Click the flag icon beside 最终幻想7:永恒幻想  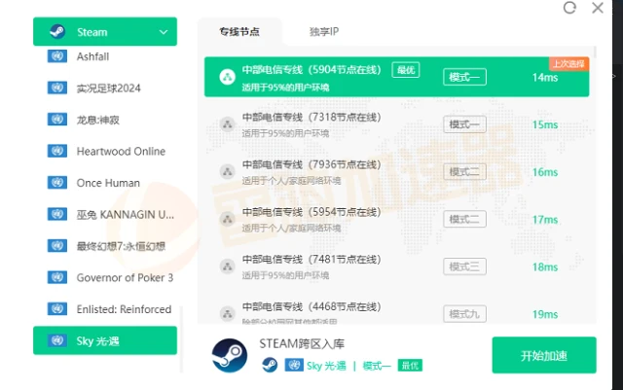57,245
